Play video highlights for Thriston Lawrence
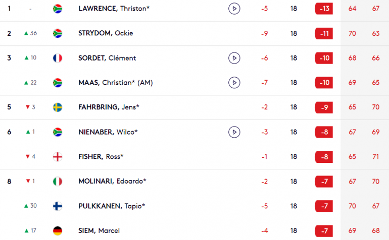The image size is (389, 240). tap(234, 9)
